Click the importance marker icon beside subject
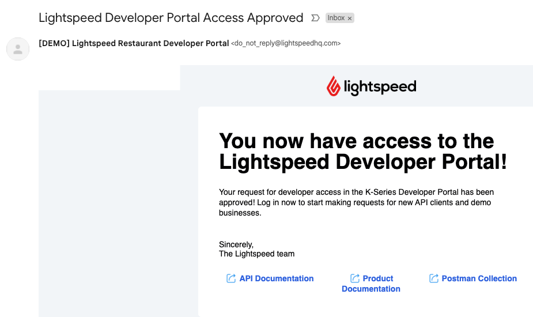Image resolution: width=533 pixels, height=317 pixels. (315, 18)
